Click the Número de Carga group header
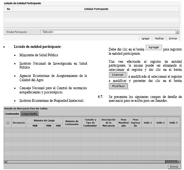 tap(44, 121)
